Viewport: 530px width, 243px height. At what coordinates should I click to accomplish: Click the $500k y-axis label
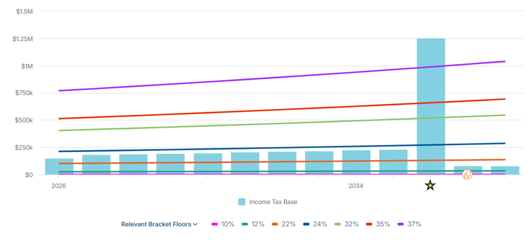point(25,120)
